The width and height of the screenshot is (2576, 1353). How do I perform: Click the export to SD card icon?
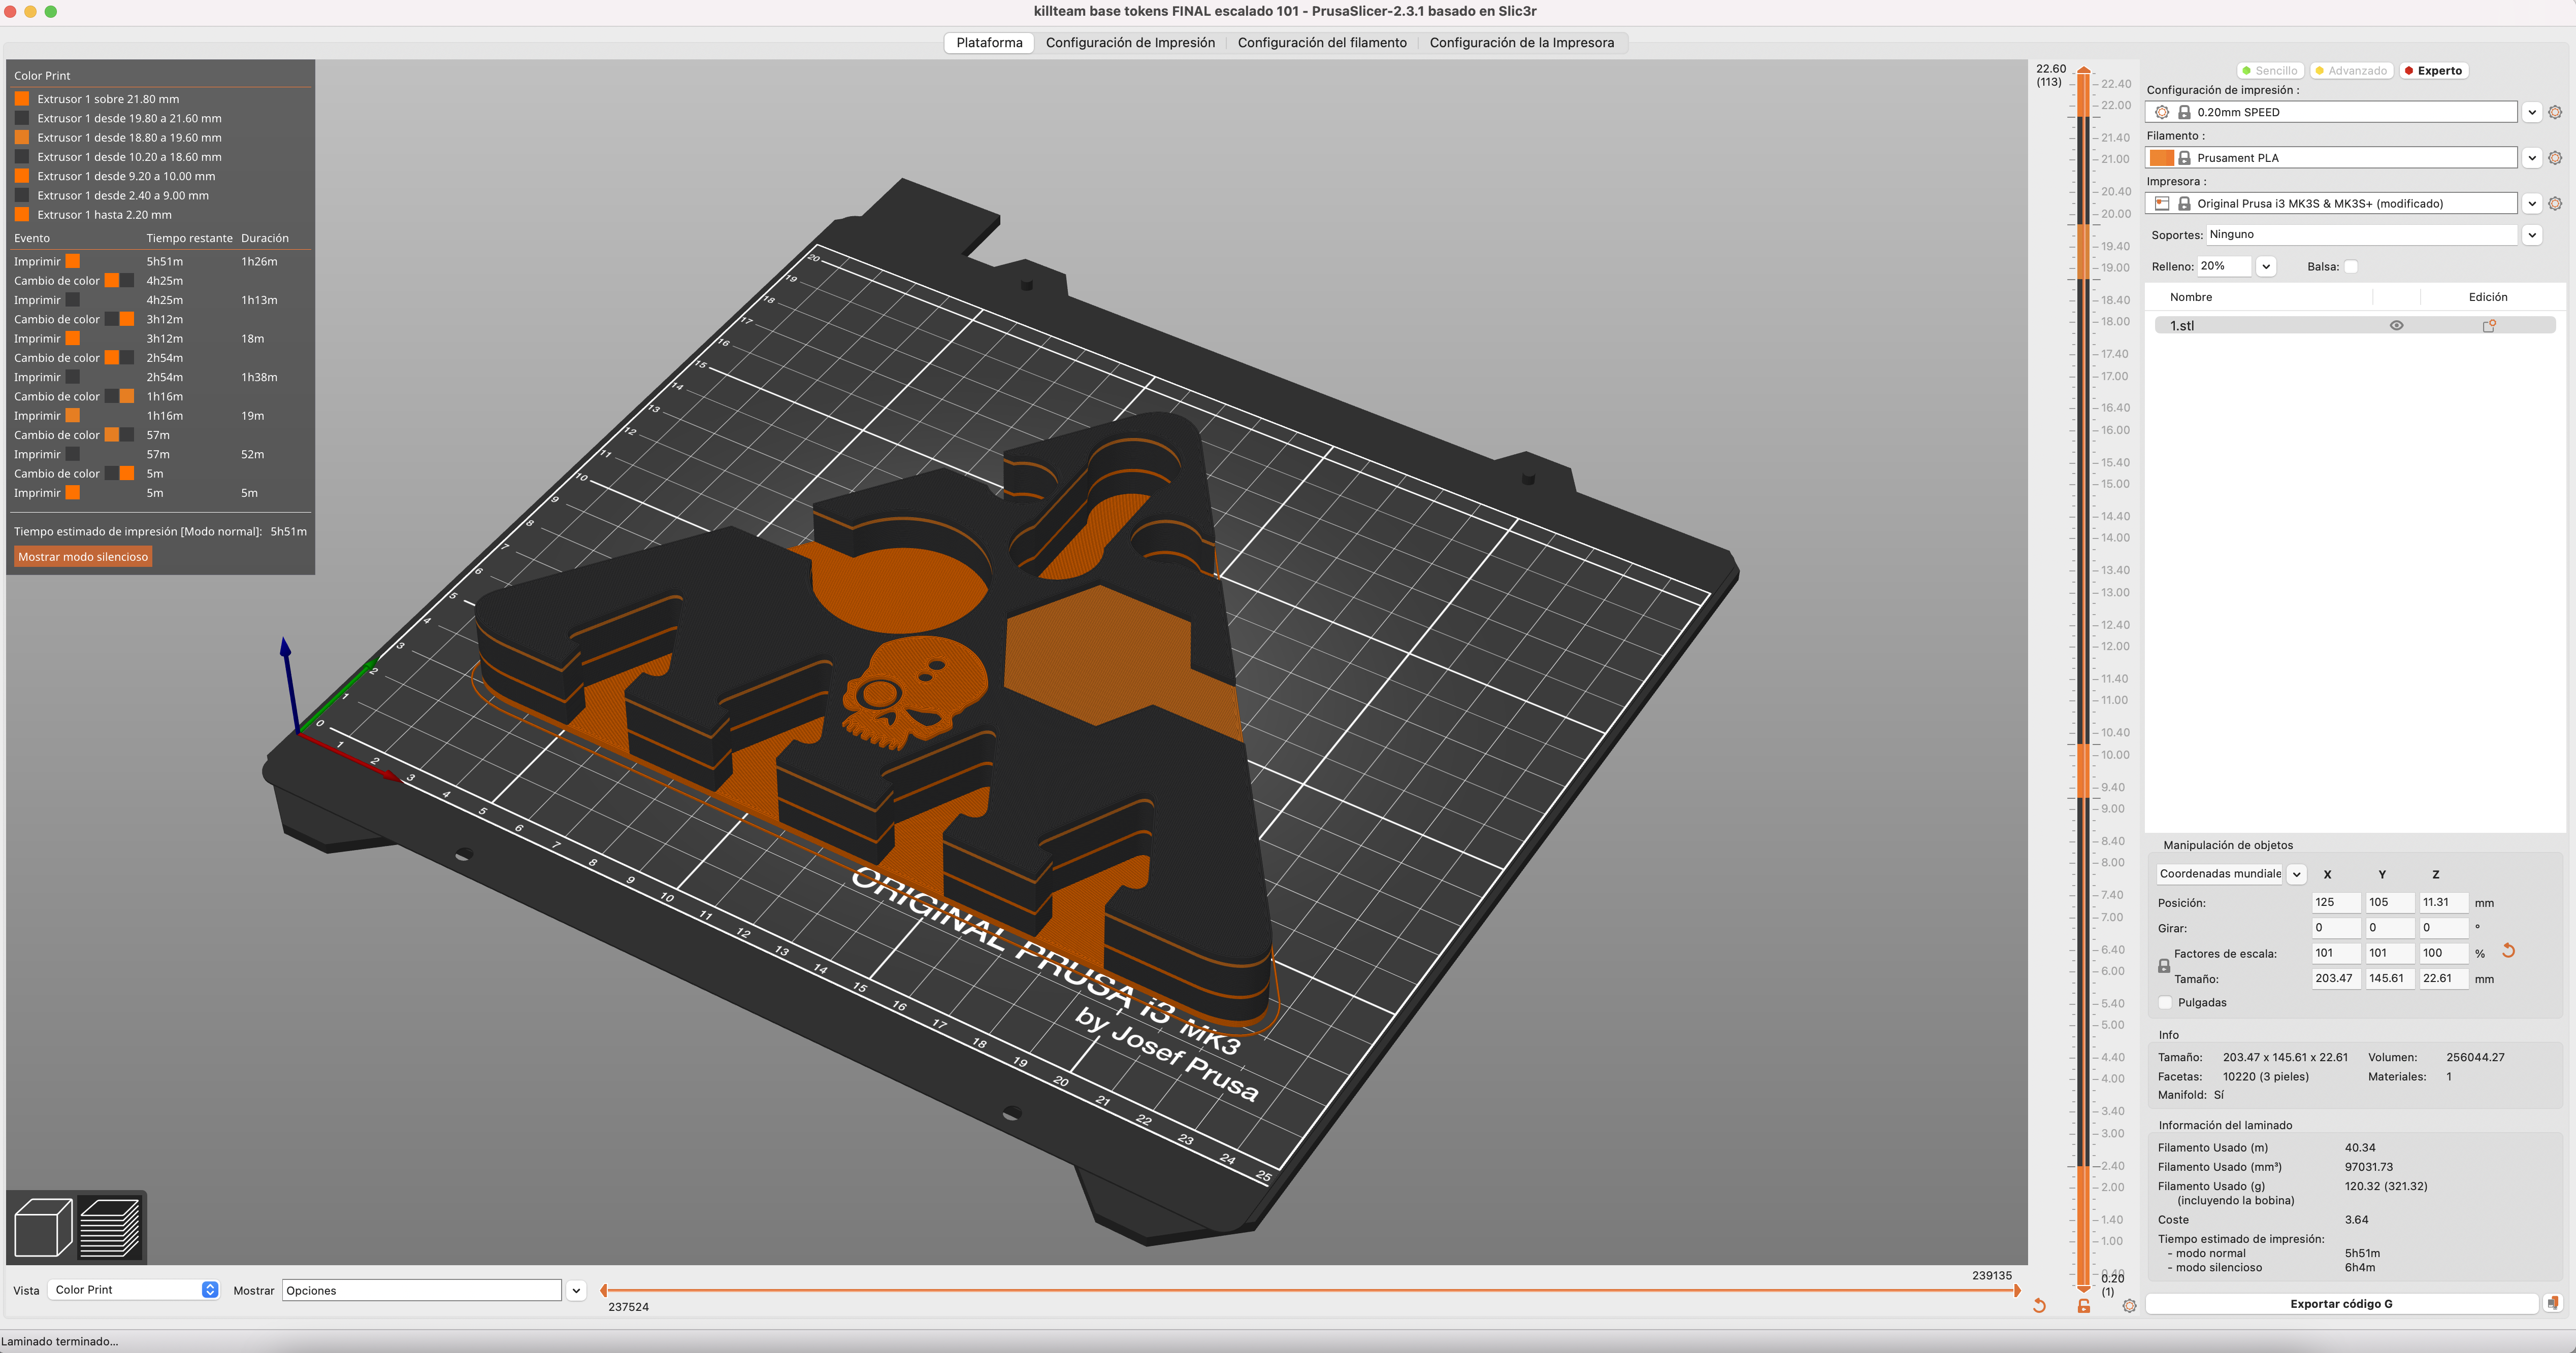[2553, 1303]
